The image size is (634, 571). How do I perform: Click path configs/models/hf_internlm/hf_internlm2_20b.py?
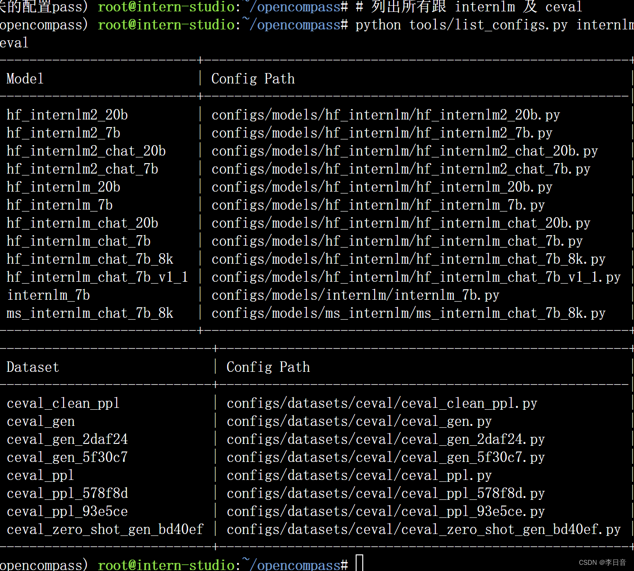coord(386,115)
